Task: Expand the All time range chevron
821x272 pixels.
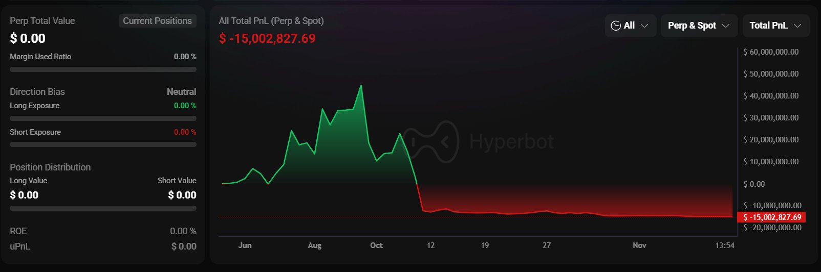Action: [644, 26]
